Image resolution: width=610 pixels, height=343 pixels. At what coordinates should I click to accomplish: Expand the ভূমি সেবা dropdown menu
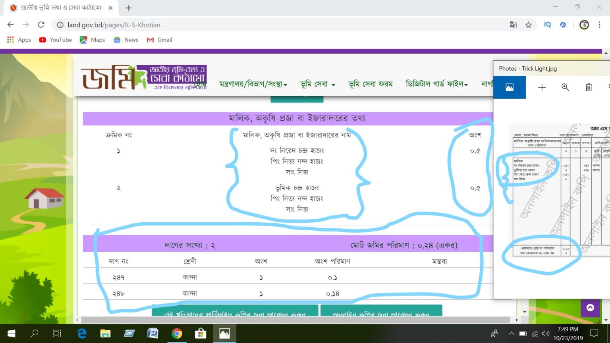click(x=317, y=84)
